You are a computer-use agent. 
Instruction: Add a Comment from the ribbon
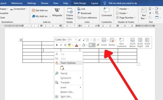click(x=106, y=12)
